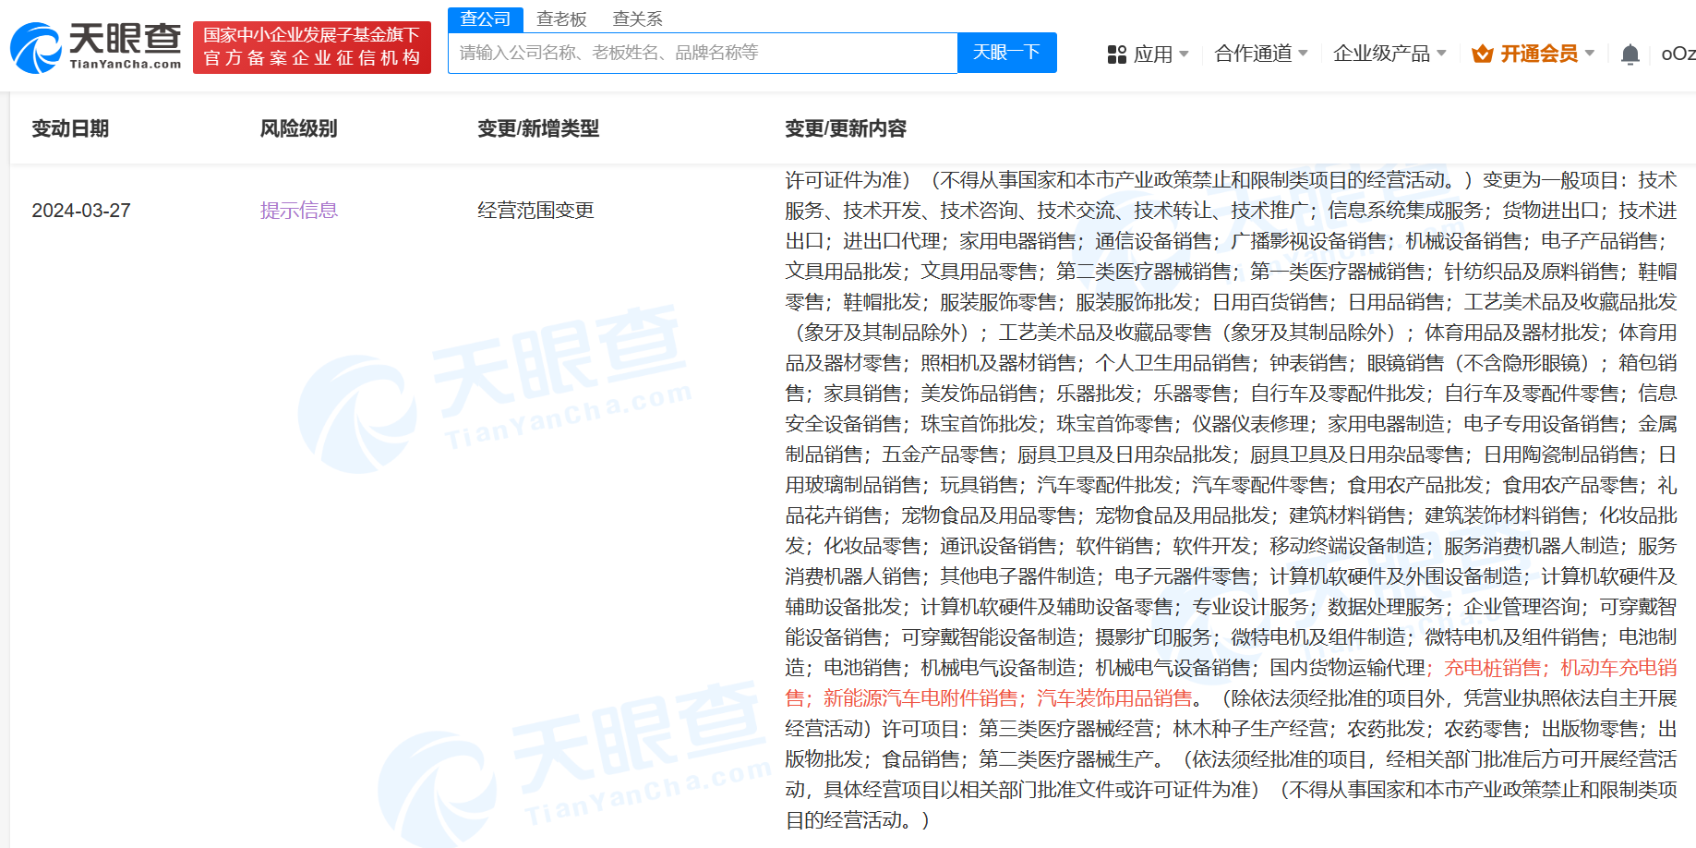Click 开通会员 text link

(x=1538, y=54)
